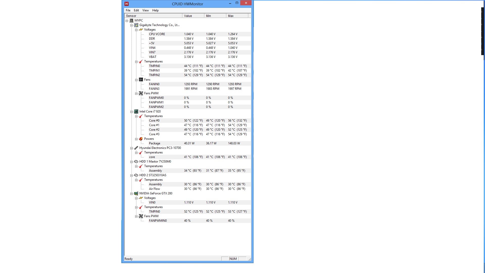Select the TMPIN2 temperature row
Image resolution: width=485 pixels, height=273 pixels.
click(x=188, y=75)
